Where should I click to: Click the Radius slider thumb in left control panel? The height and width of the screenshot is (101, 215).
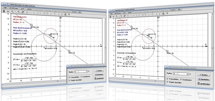79,72
